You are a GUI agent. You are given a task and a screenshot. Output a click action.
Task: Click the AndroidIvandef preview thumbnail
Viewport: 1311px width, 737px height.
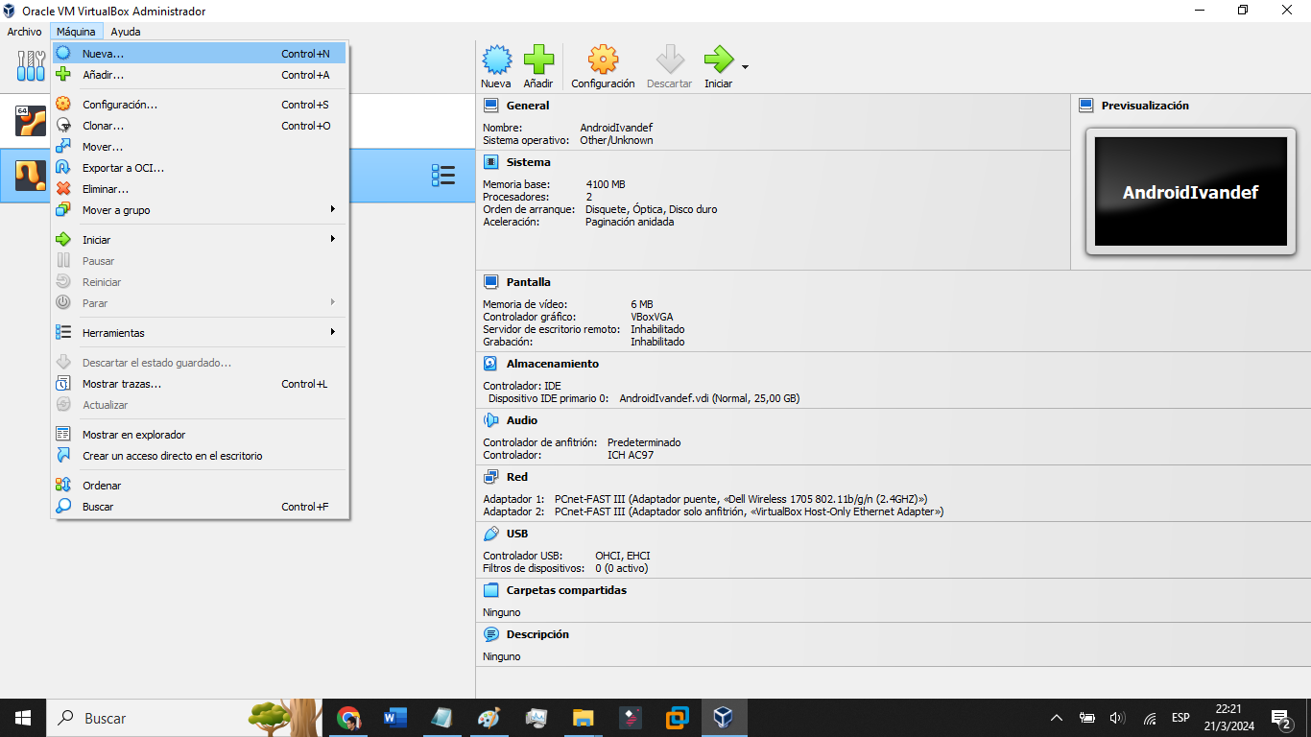click(x=1190, y=192)
